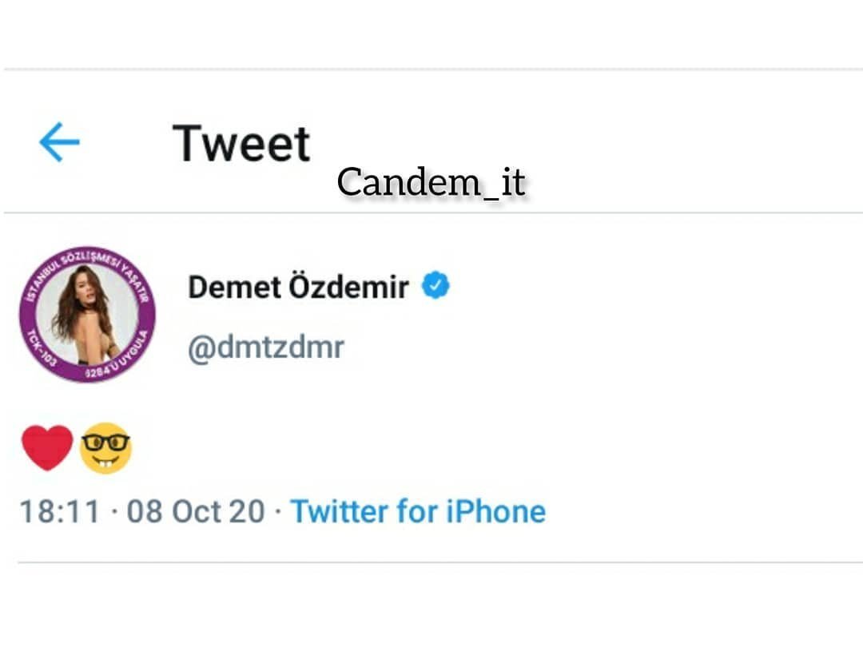Click the Candem_it watermark text
Viewport: 863px width, 647px height.
(431, 183)
